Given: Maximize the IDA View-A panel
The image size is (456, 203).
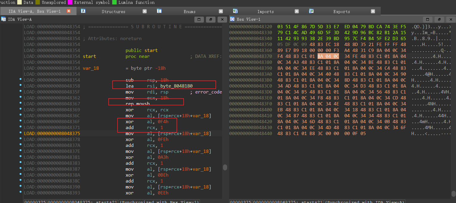Looking at the screenshot, I should point(199,19).
